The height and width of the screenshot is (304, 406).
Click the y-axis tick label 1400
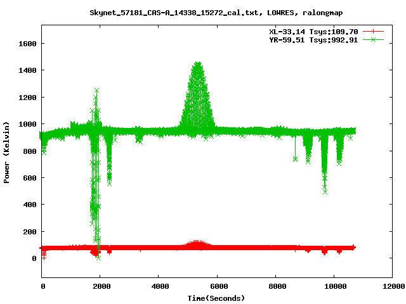27,70
